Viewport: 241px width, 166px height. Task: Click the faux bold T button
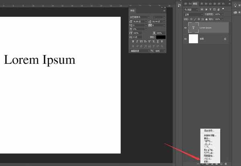click(x=133, y=41)
